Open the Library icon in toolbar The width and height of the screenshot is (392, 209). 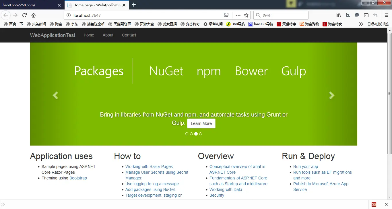pos(339,16)
